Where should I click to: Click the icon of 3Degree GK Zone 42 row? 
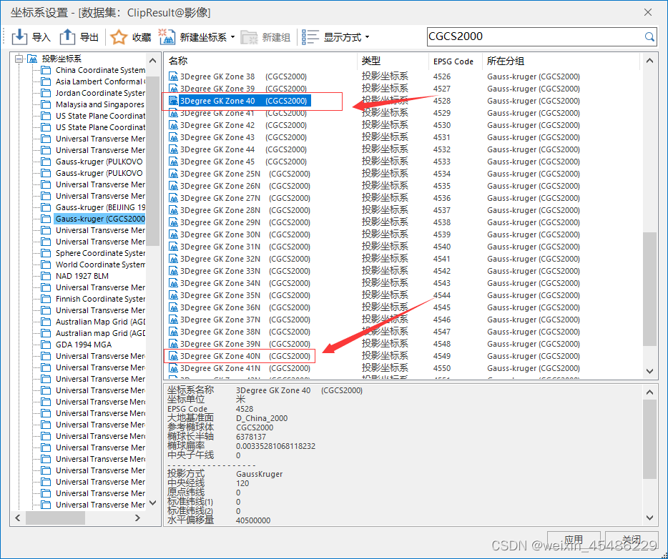(173, 125)
